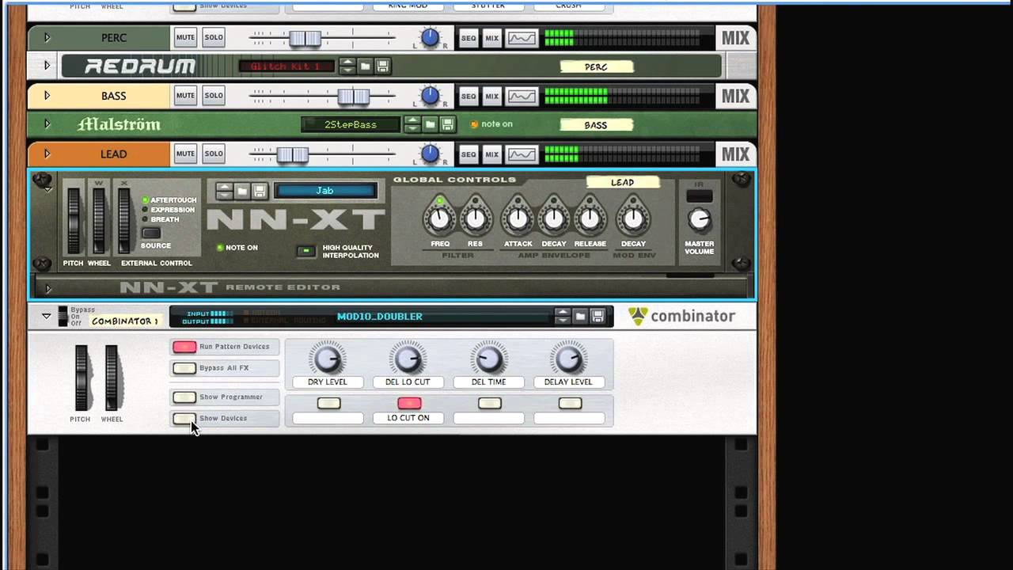The height and width of the screenshot is (570, 1013).
Task: Click the Malström '2StepBass' patch display
Action: click(351, 124)
